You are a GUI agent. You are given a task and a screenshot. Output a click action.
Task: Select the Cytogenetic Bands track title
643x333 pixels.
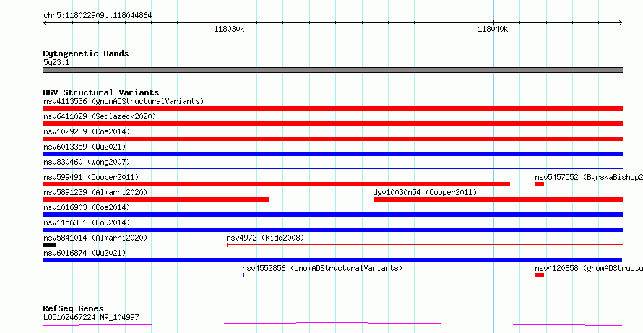coord(86,53)
